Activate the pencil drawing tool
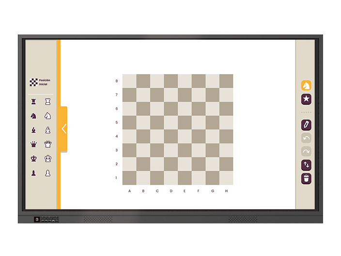This screenshot has height=256, width=341. pyautogui.click(x=306, y=125)
